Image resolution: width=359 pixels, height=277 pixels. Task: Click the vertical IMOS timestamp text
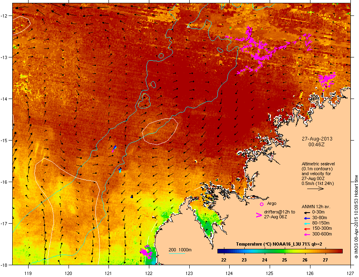point(356,217)
